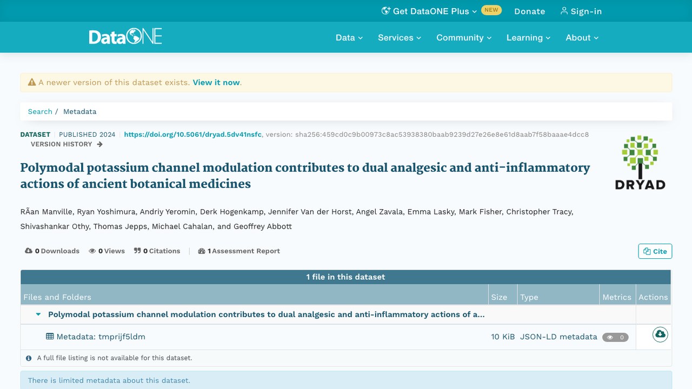Click the gauge icon beside Assessment Report
Screen dimensions: 692x389
point(202,251)
